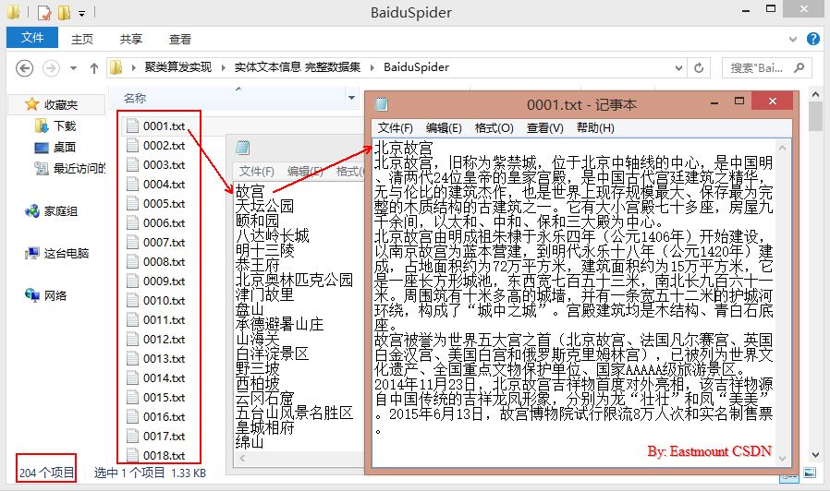Click the 0001.txt Notepad scrollbar up arrow

click(782, 148)
